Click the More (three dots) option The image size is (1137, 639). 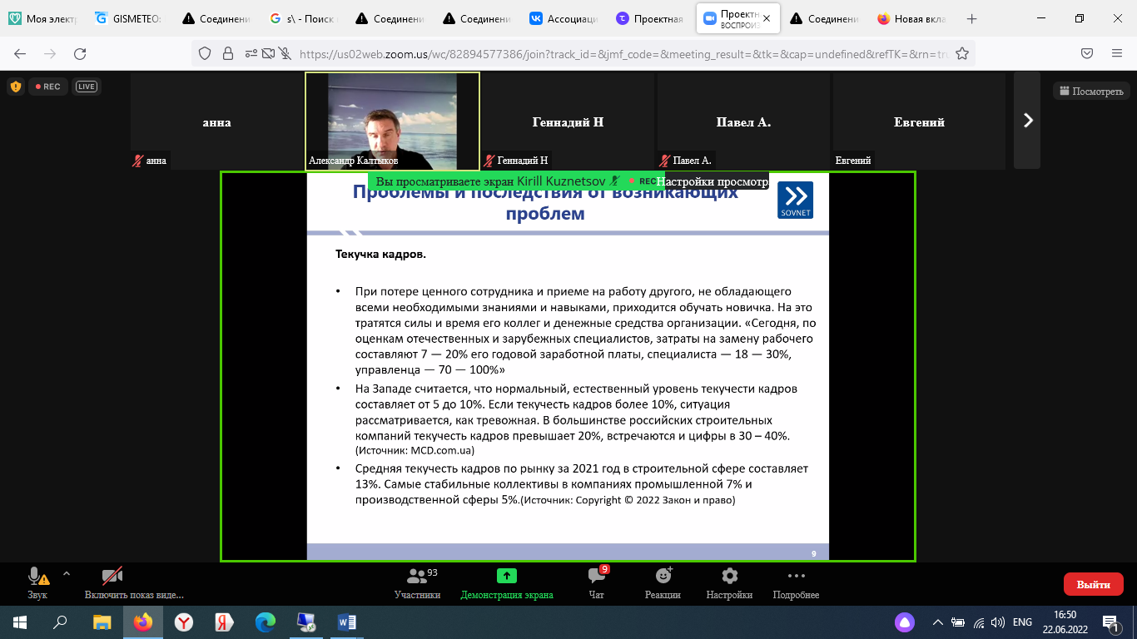(x=796, y=577)
